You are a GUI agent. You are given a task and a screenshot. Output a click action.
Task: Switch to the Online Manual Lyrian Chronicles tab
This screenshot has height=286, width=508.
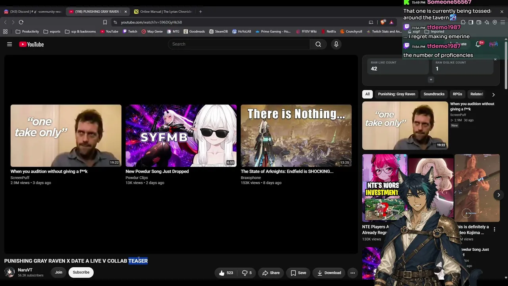pyautogui.click(x=163, y=12)
